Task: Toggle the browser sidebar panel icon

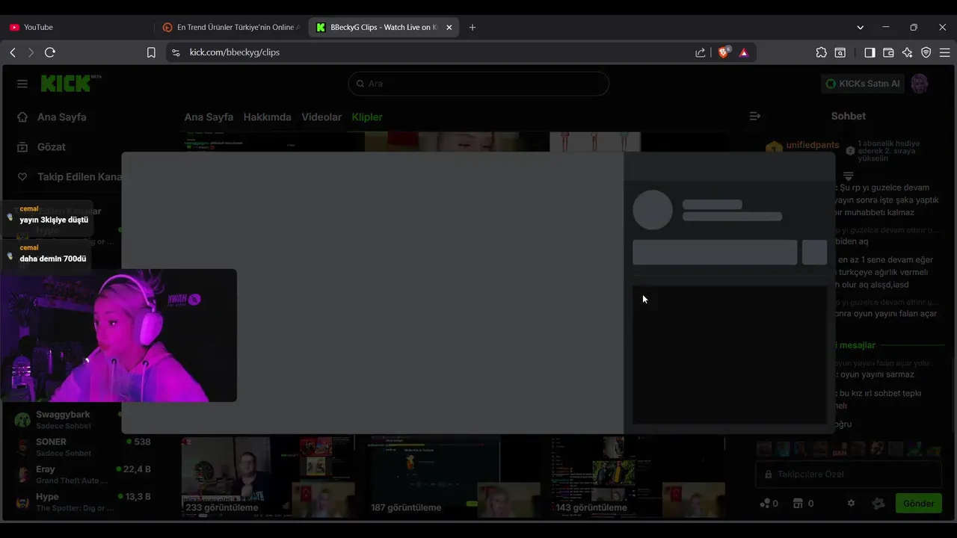Action: point(870,52)
